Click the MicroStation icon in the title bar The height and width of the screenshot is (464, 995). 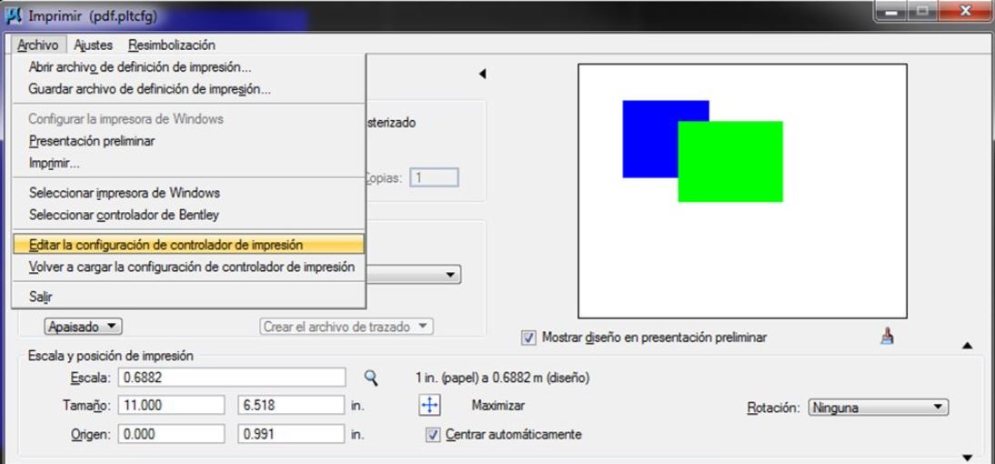click(14, 15)
